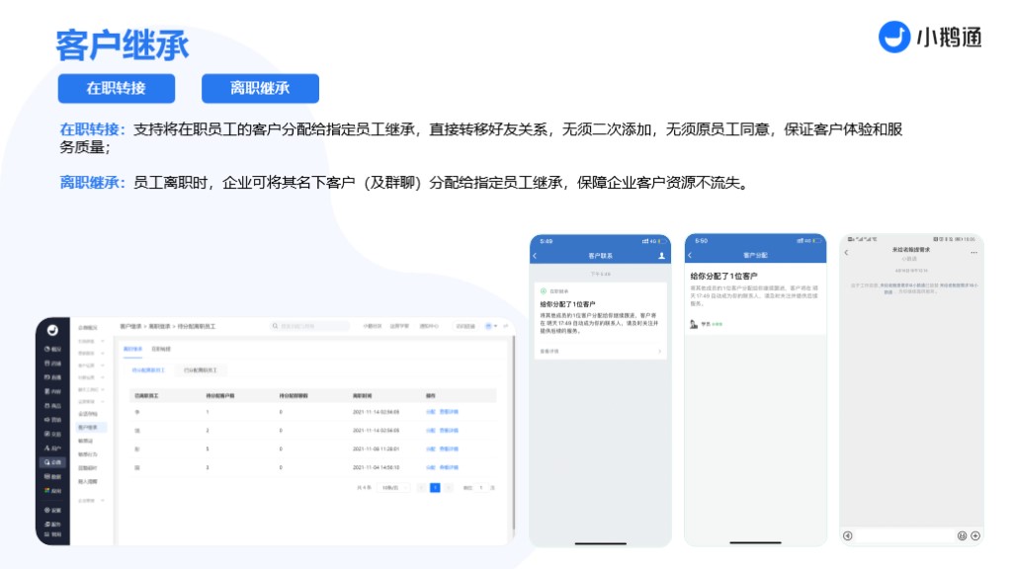Viewport: 1012px width, 569px height.
Task: Select the 待分配离职员工 sub-tab
Action: pos(148,370)
